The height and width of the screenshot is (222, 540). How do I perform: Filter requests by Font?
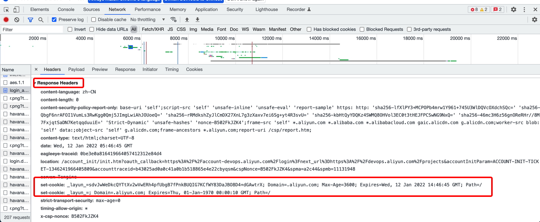tap(222, 29)
